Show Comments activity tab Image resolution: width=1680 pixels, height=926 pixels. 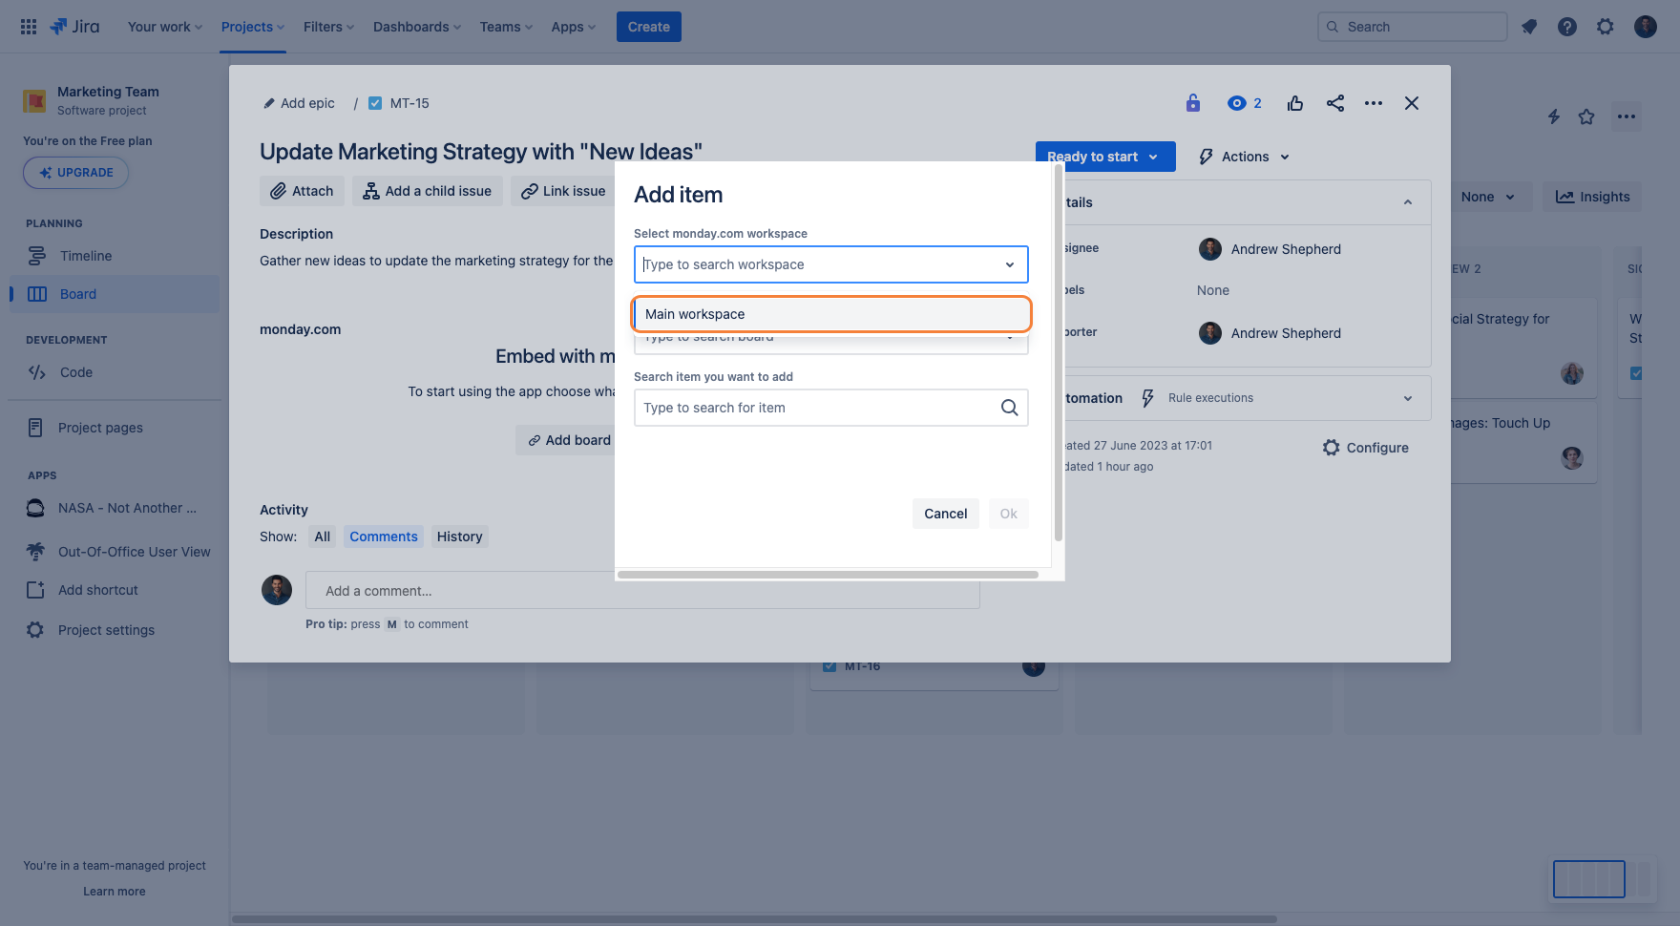point(384,537)
